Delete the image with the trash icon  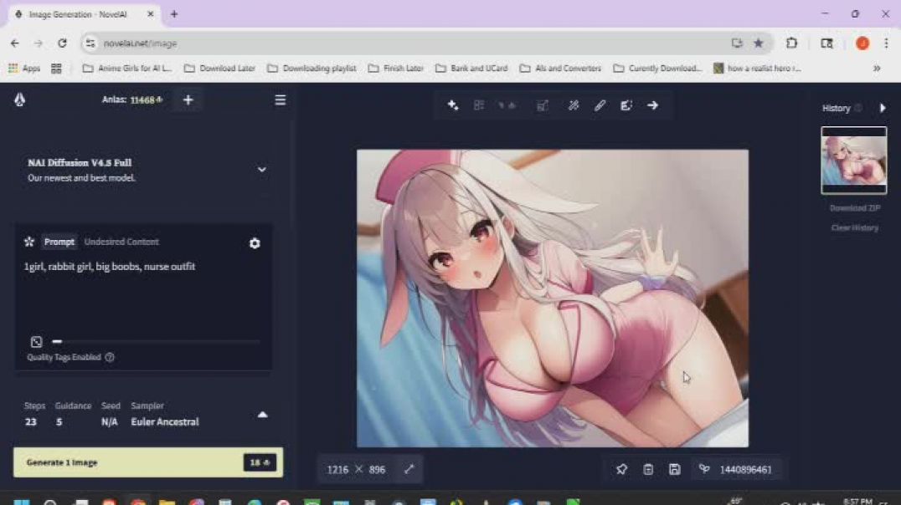(648, 470)
